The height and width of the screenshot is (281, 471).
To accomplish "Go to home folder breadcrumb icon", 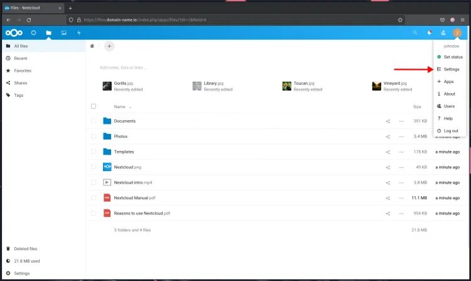I will [x=92, y=46].
